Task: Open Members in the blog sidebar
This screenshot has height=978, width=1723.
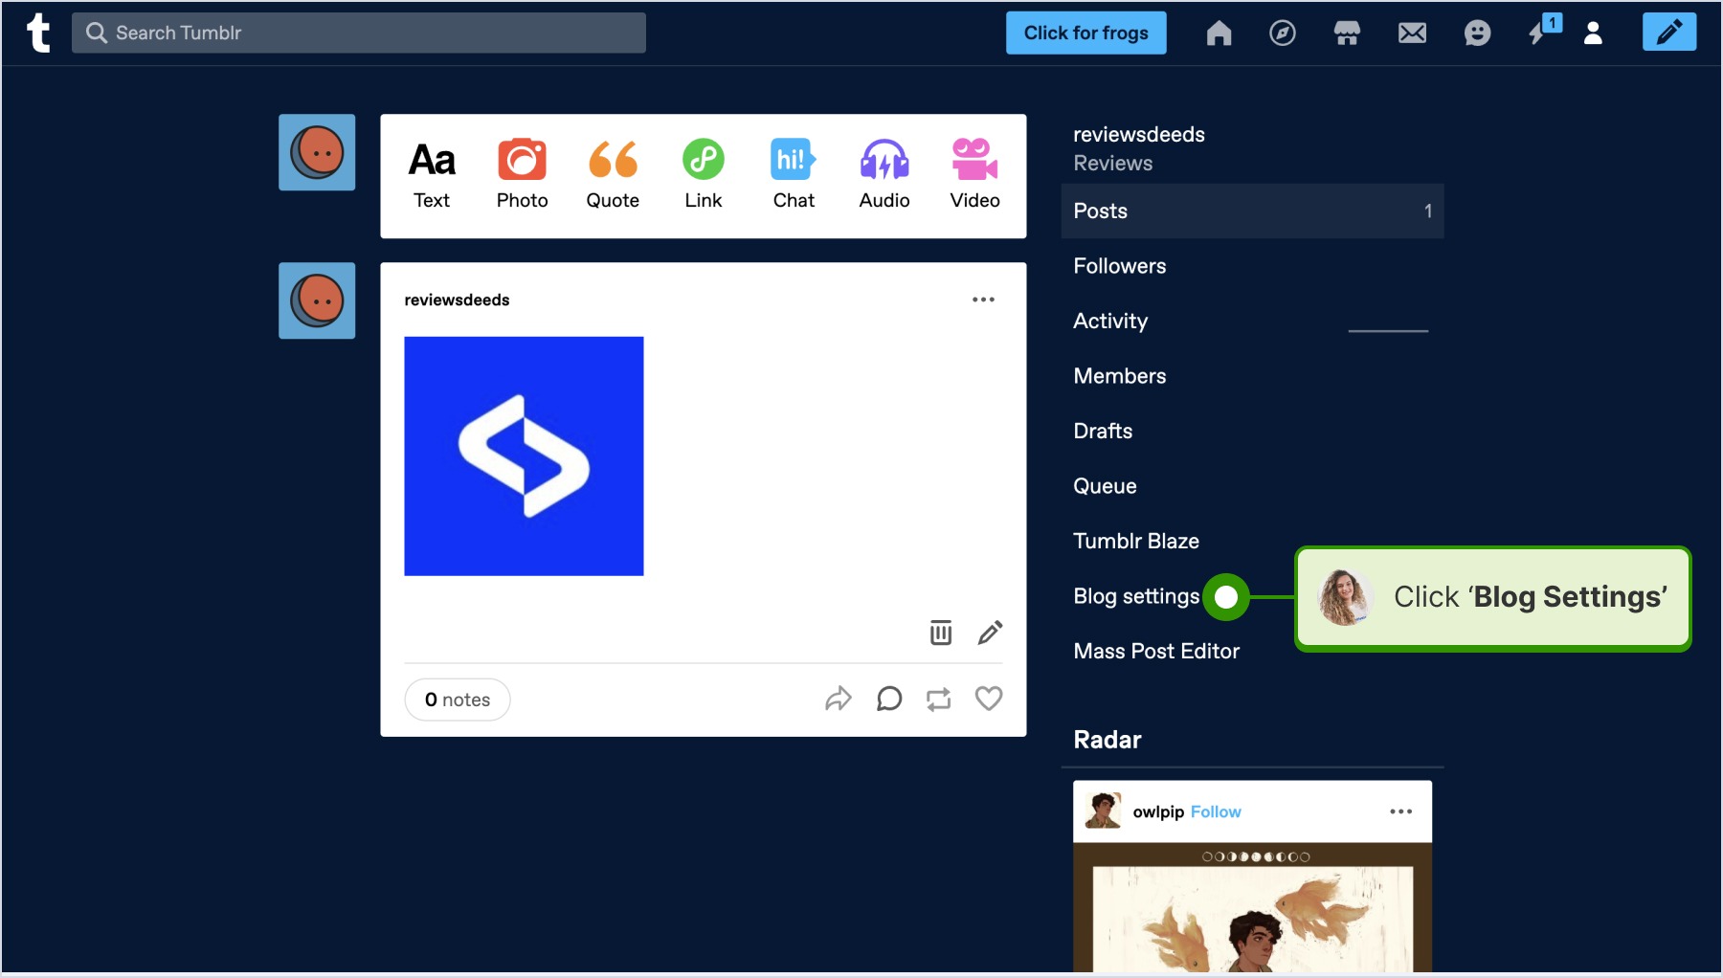Action: coord(1253,376)
